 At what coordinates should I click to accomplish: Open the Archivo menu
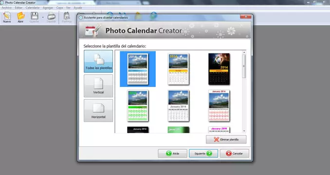point(6,8)
